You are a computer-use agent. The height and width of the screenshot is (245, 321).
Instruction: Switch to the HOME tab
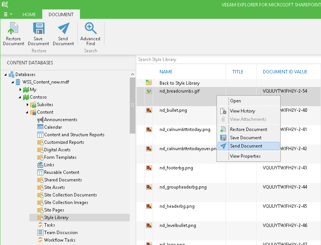[29, 15]
